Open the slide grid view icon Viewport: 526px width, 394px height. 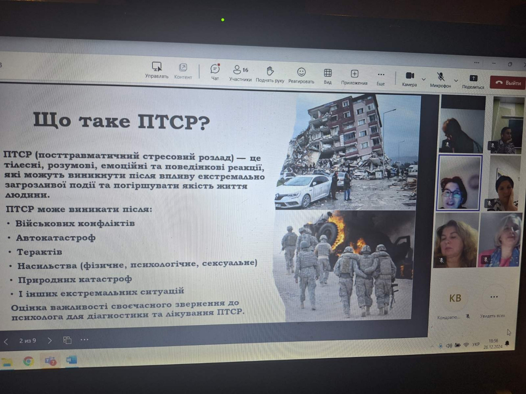(67, 340)
